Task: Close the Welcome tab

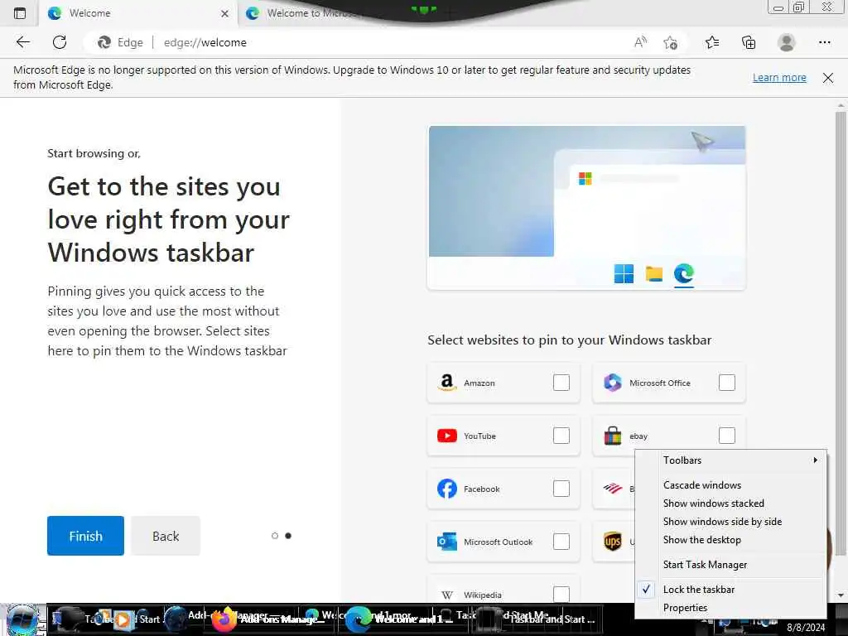Action: [224, 13]
